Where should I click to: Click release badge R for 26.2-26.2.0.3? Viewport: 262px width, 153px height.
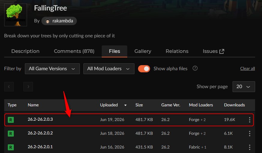[x=11, y=120]
